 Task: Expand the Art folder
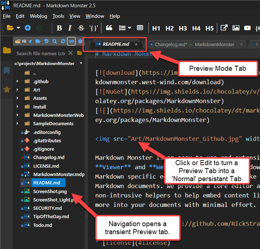(17, 90)
